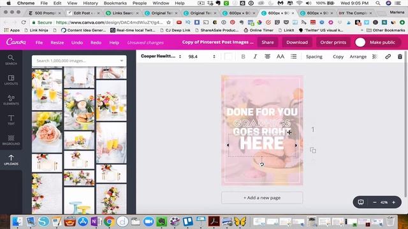Click the zoom level 42%
The width and height of the screenshot is (408, 229).
pyautogui.click(x=384, y=202)
